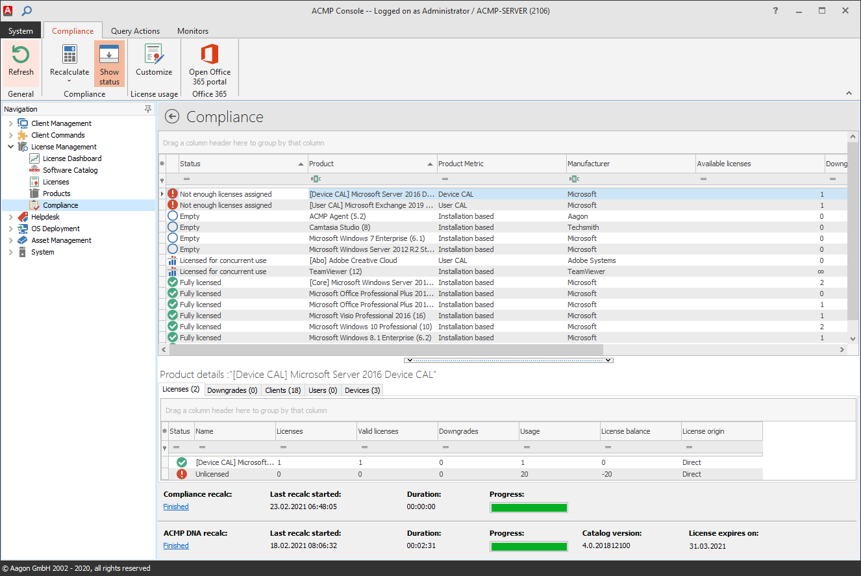This screenshot has width=861, height=576.
Task: Expand Client Commands tree node
Action: pyautogui.click(x=10, y=135)
